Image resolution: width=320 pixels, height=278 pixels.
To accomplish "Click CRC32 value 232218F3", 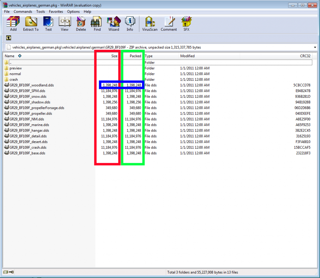I will (303, 153).
